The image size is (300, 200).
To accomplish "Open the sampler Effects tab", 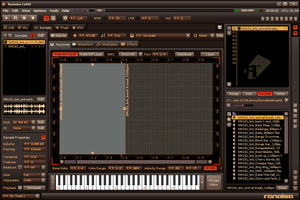I will point(129,44).
